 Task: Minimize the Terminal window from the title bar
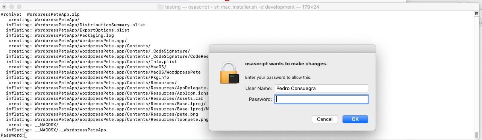click(x=12, y=7)
